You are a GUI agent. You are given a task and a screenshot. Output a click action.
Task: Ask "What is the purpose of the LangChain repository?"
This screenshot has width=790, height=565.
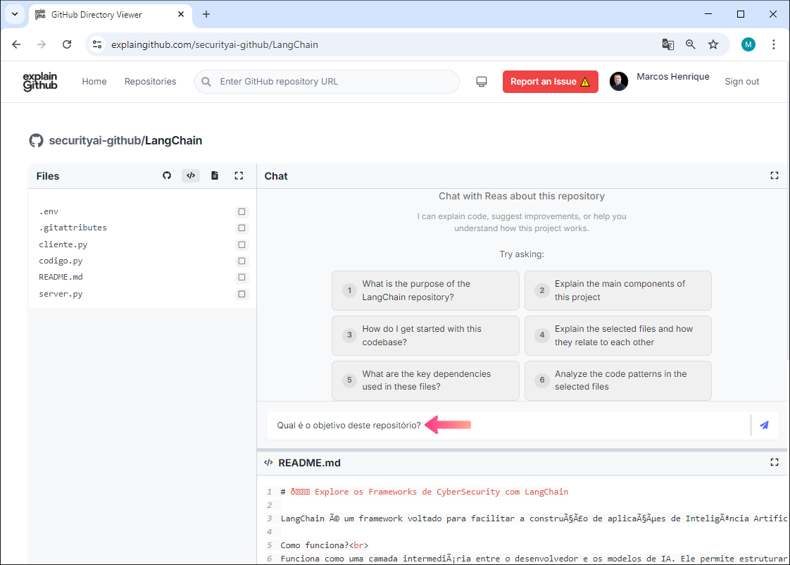click(425, 290)
